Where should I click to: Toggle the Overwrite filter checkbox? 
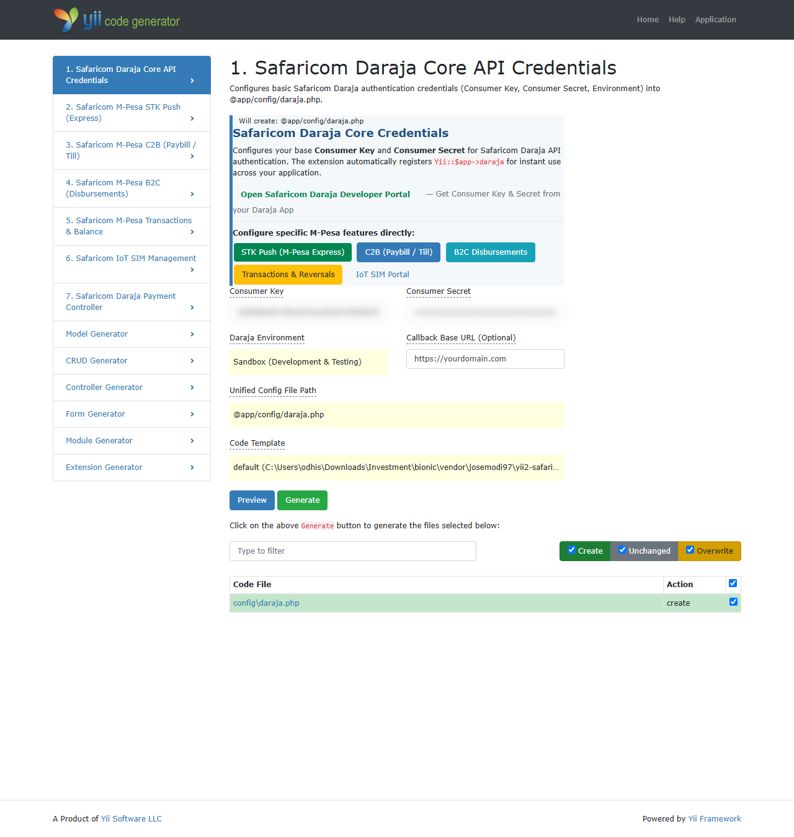(690, 550)
